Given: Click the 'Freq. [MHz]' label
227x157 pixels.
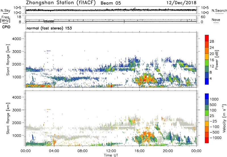Looking at the screenshot, I should (x=5, y=19).
